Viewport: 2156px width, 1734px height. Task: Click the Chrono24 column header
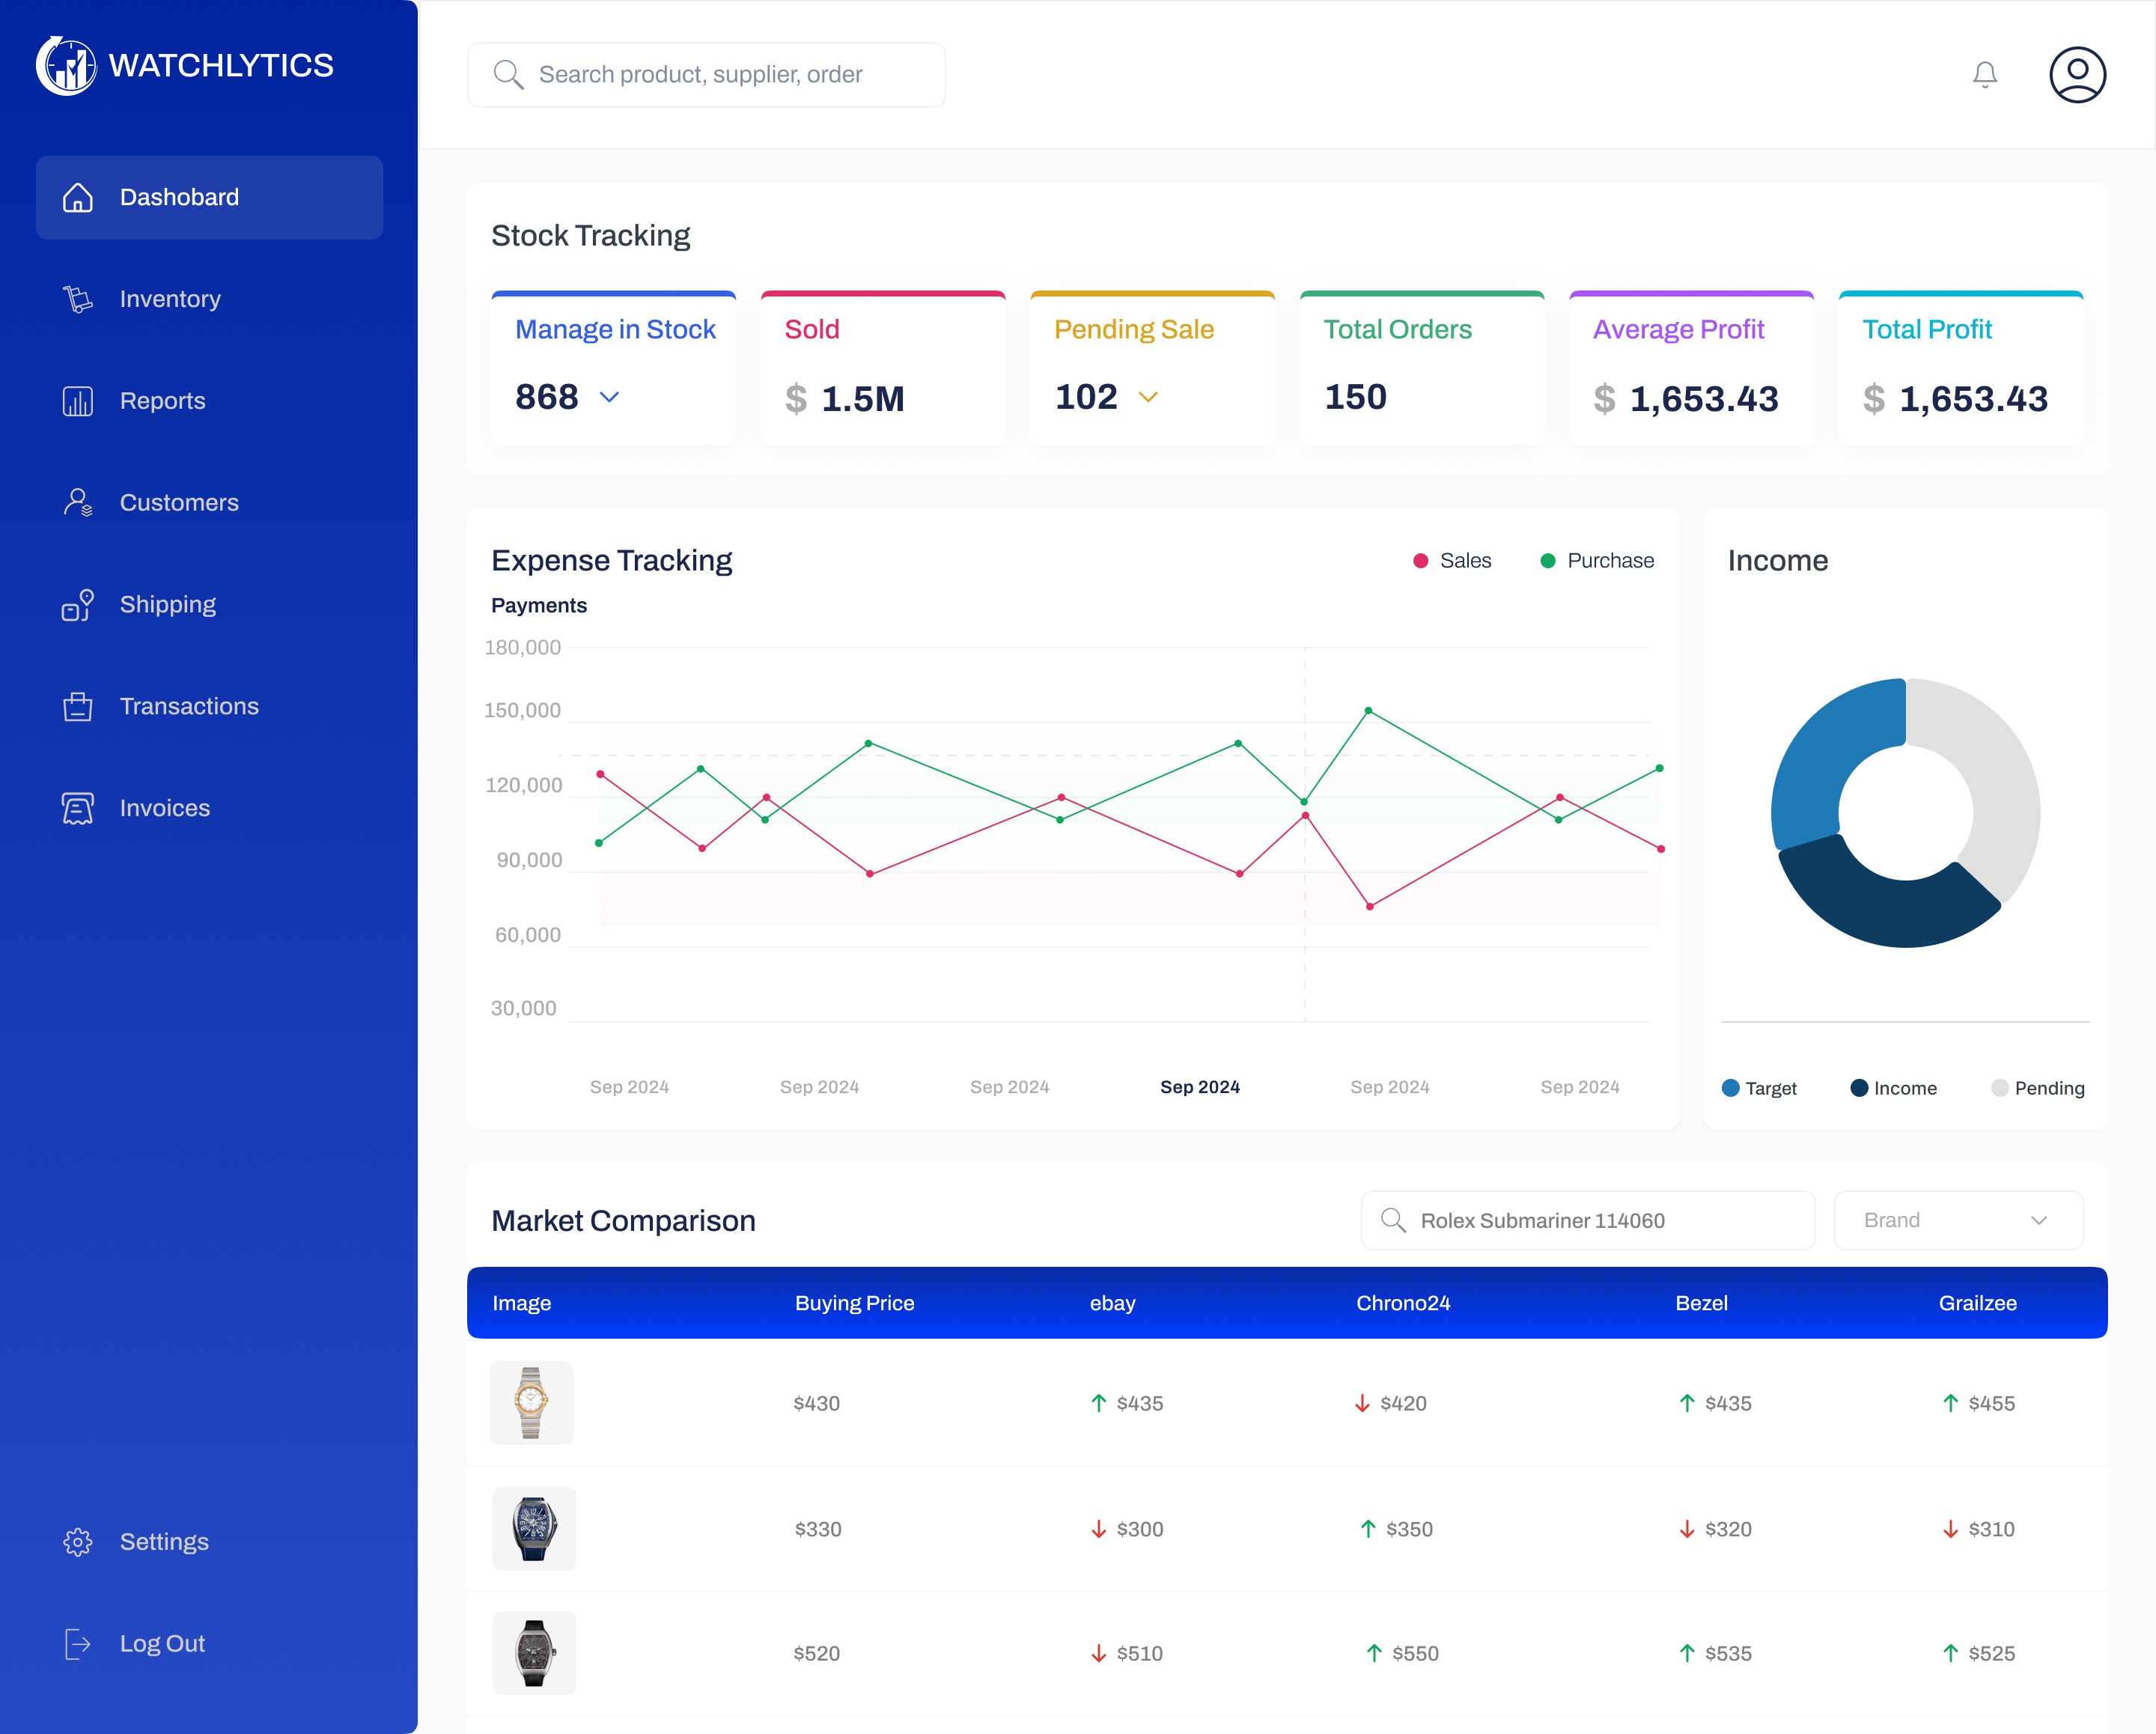[x=1402, y=1303]
